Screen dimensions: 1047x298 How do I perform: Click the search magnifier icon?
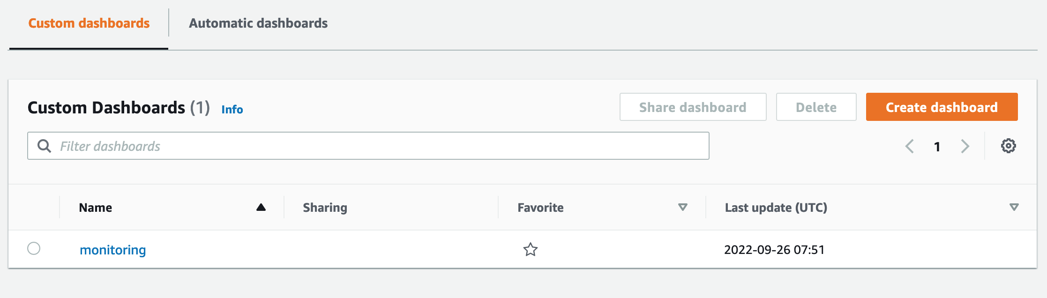[x=45, y=146]
